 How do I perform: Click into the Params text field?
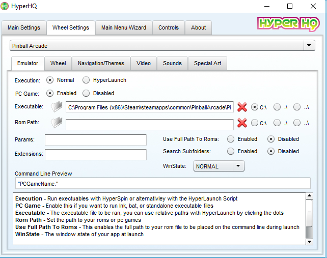95,140
